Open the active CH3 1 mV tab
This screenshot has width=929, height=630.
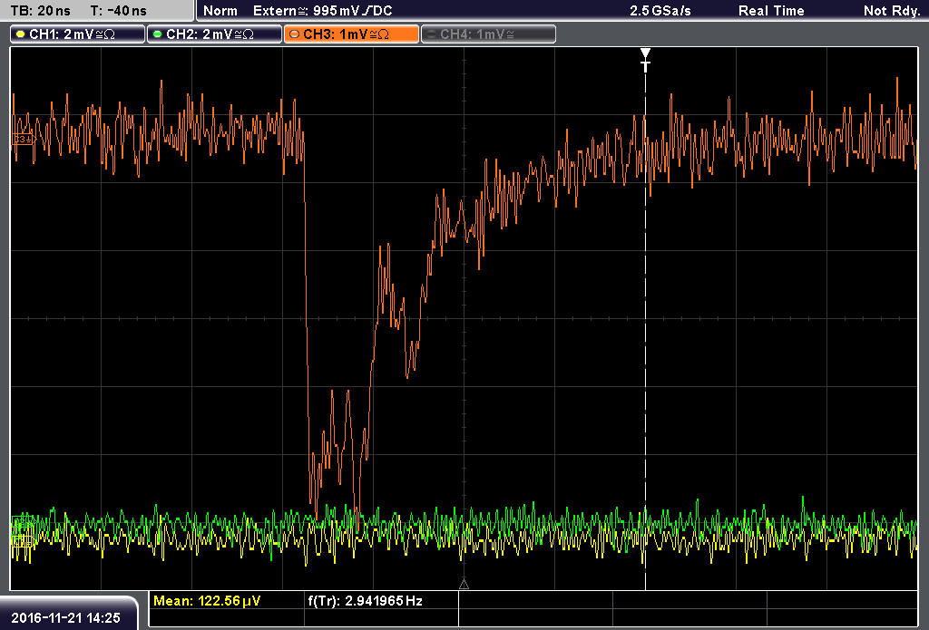351,34
